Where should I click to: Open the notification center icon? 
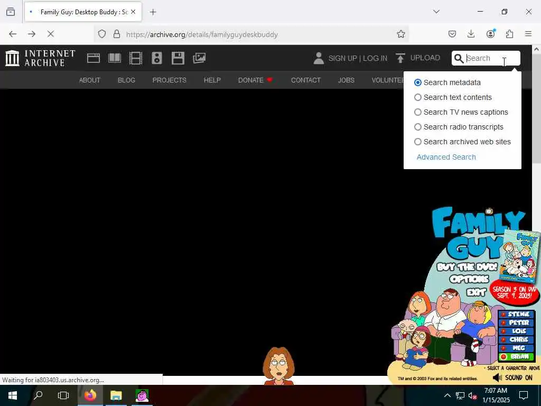tap(524, 395)
